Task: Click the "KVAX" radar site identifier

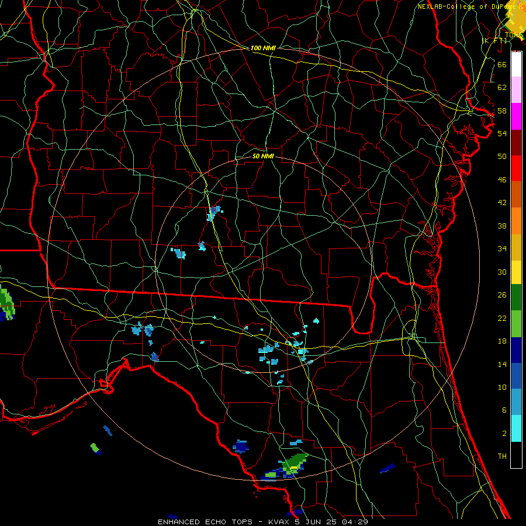Action: pos(279,522)
